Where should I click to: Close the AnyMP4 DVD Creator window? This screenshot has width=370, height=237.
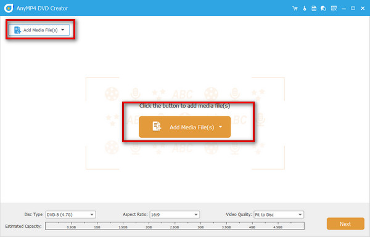[x=363, y=8]
